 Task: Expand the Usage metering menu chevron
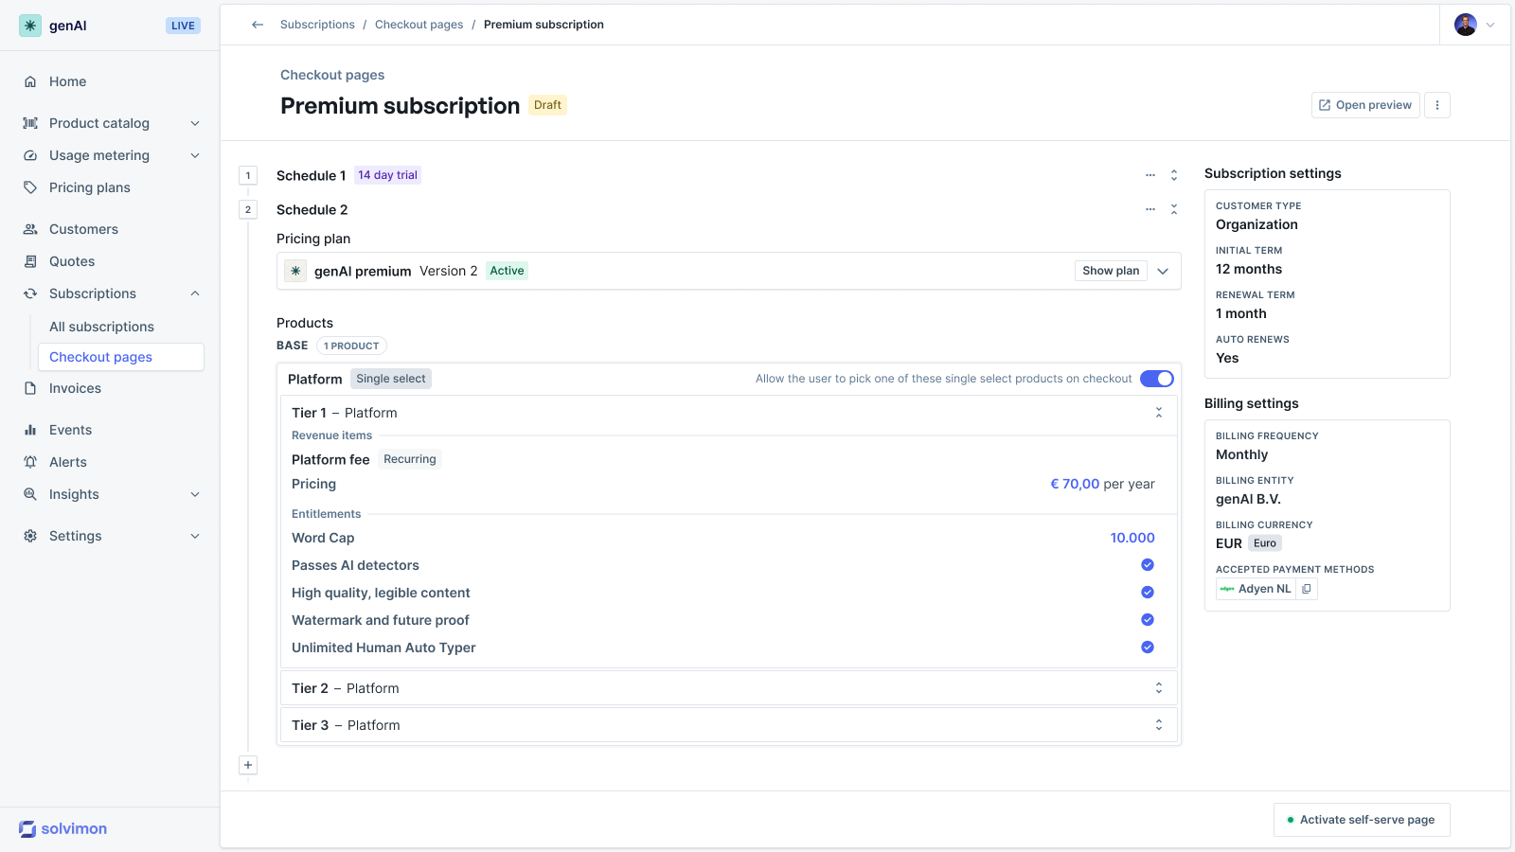point(195,155)
